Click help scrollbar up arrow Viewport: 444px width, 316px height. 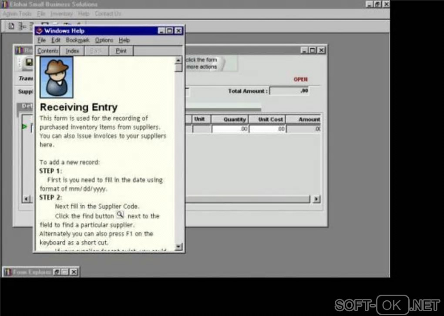point(178,60)
